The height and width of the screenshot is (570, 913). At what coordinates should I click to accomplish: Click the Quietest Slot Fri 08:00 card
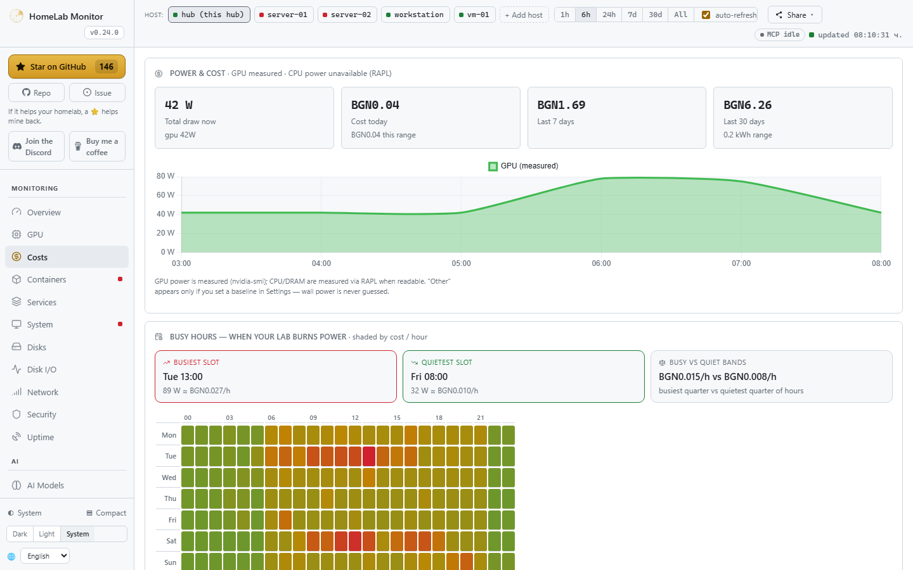tap(524, 376)
